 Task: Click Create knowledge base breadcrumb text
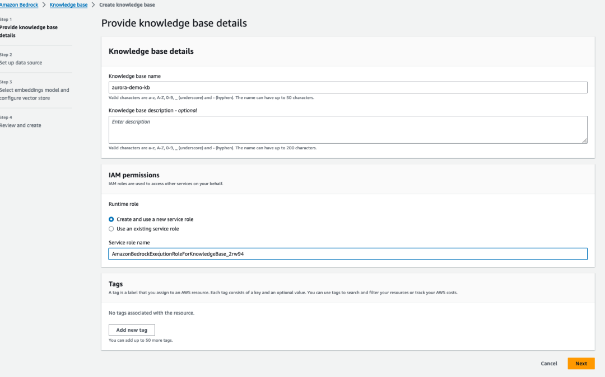[127, 4]
